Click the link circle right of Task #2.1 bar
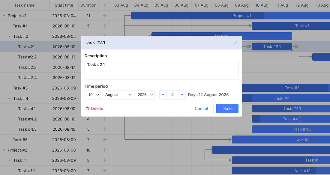Image resolution: width=330 pixels, height=175 pixels. click(296, 46)
